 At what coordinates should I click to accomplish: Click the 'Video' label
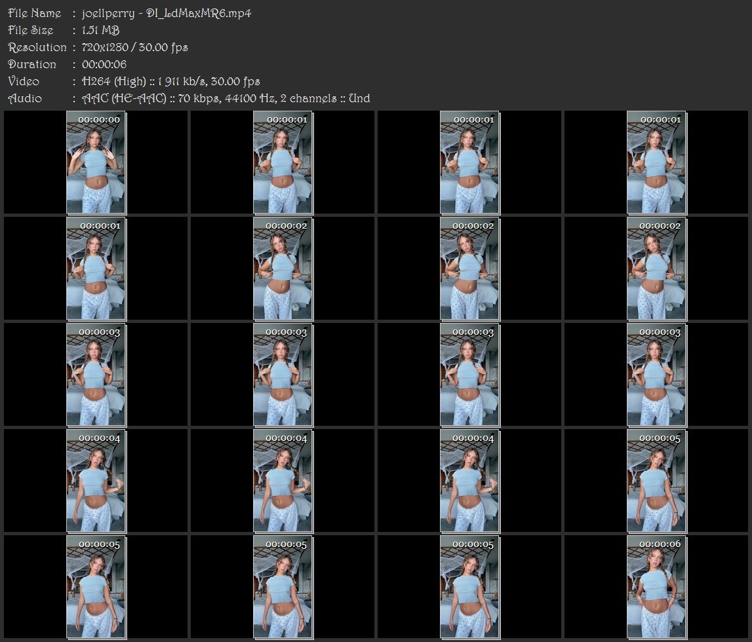(24, 81)
